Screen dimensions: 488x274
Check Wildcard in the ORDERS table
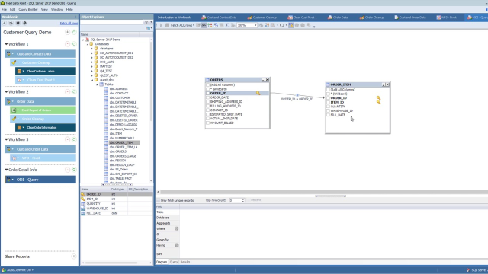[208, 89]
